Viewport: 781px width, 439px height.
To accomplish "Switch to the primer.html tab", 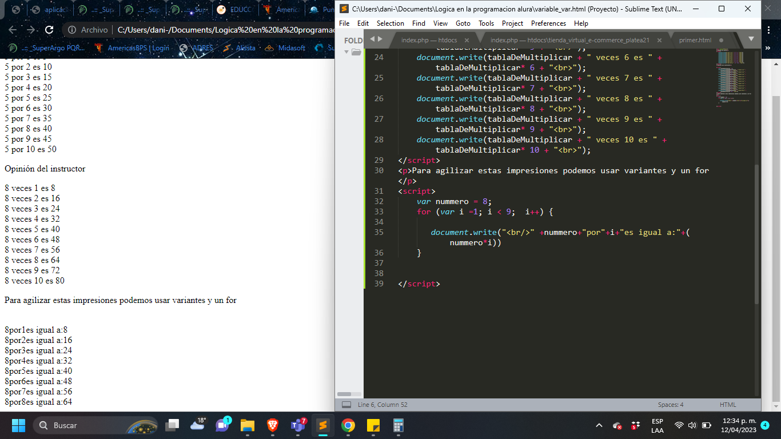I will (x=695, y=40).
